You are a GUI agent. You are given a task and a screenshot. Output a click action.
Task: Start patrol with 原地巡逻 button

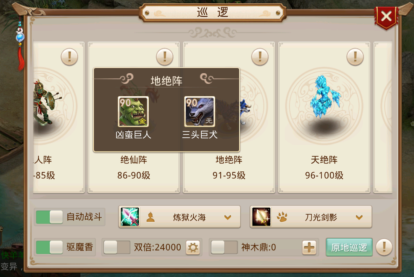tap(349, 248)
